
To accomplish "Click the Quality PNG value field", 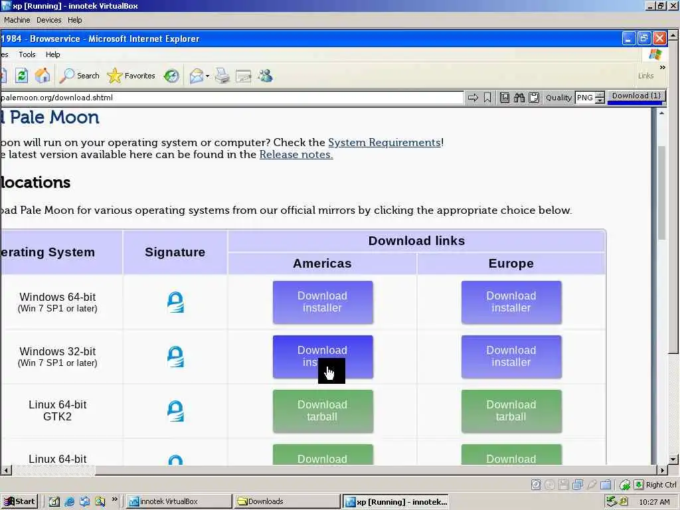I will coord(584,98).
